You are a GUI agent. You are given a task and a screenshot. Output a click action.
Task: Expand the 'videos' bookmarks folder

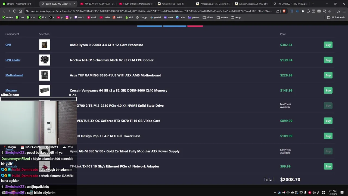(x=208, y=17)
